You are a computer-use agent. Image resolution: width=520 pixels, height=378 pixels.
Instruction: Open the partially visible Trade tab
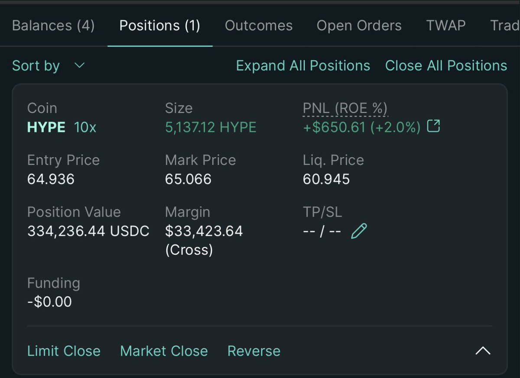click(505, 26)
